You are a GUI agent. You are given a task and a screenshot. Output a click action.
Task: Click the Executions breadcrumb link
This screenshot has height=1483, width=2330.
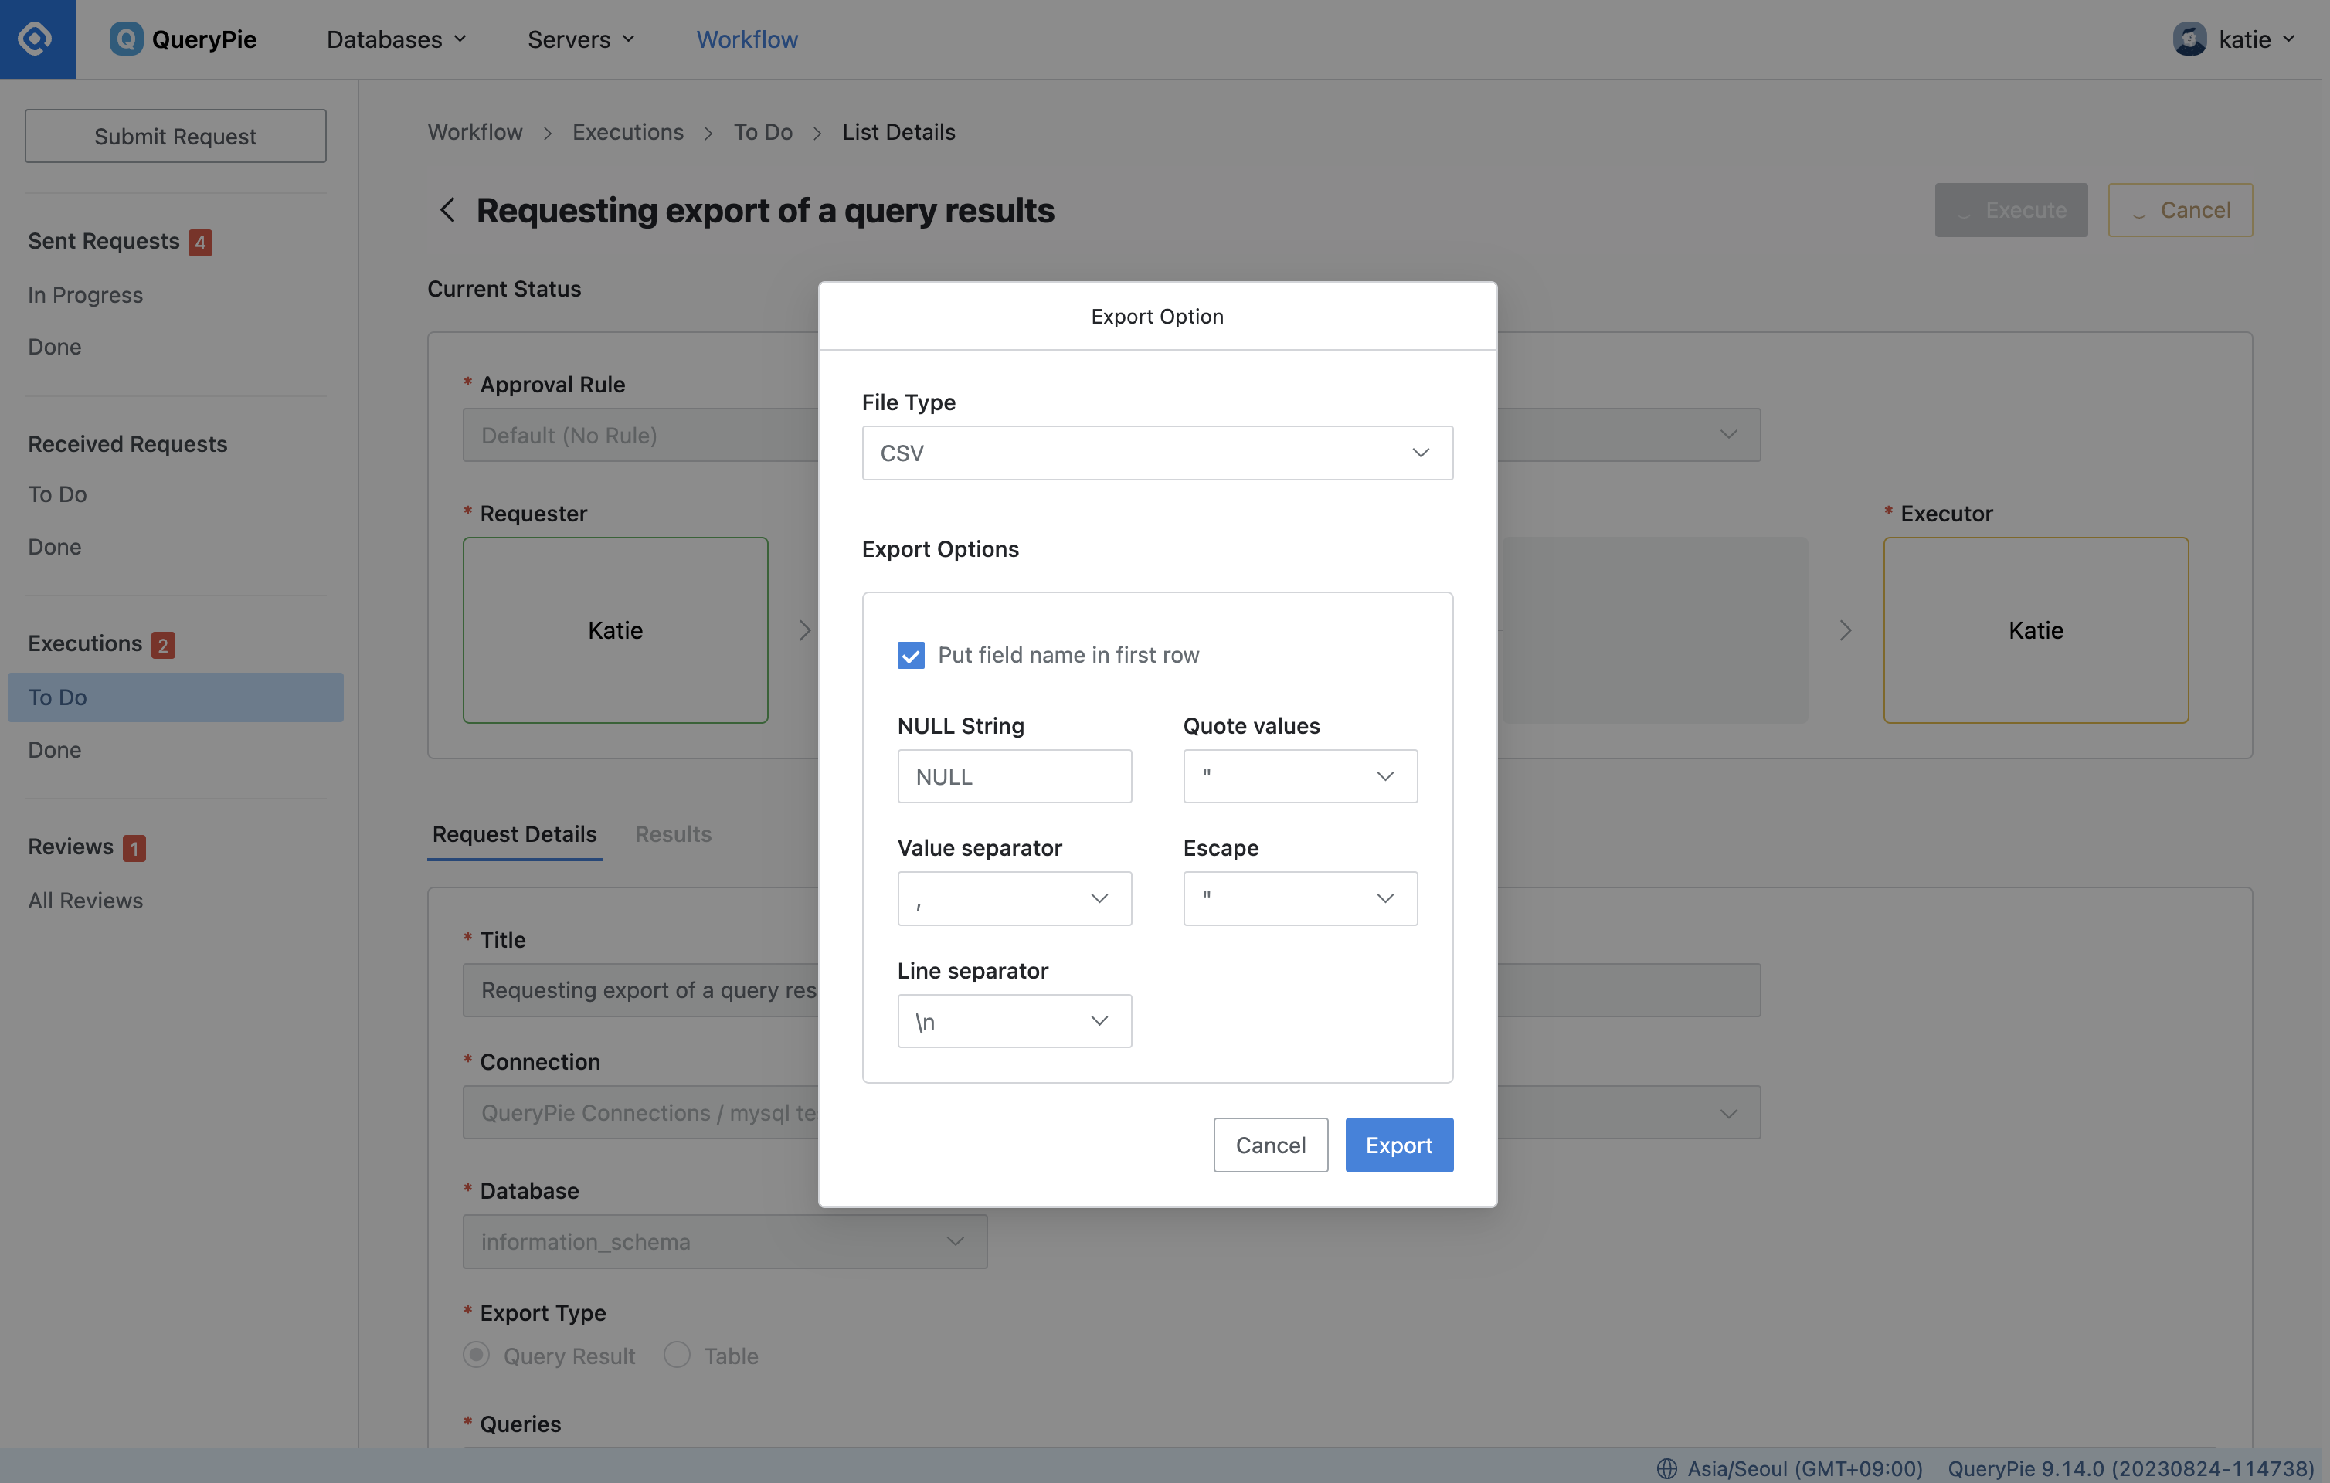point(628,131)
